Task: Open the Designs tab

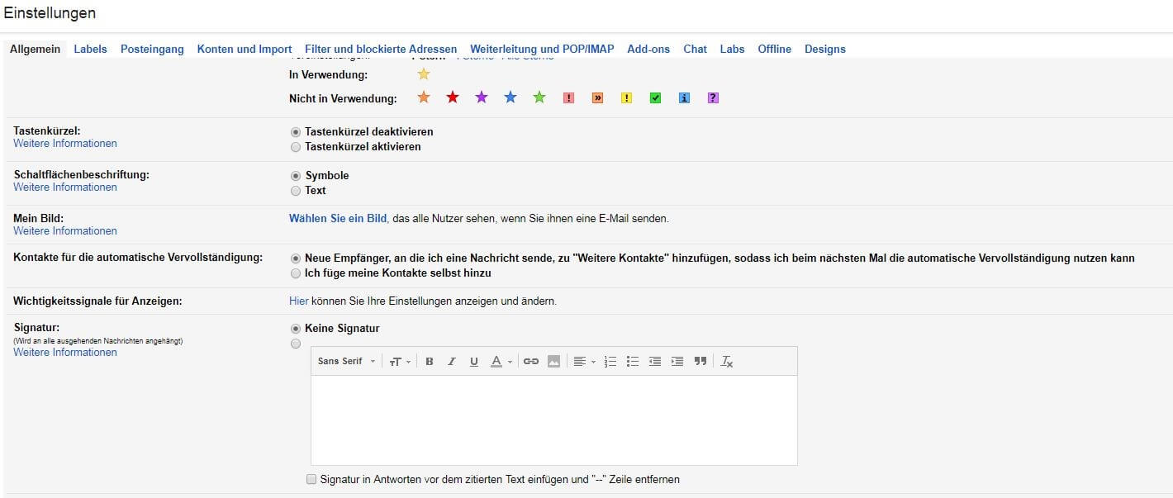Action: 824,49
